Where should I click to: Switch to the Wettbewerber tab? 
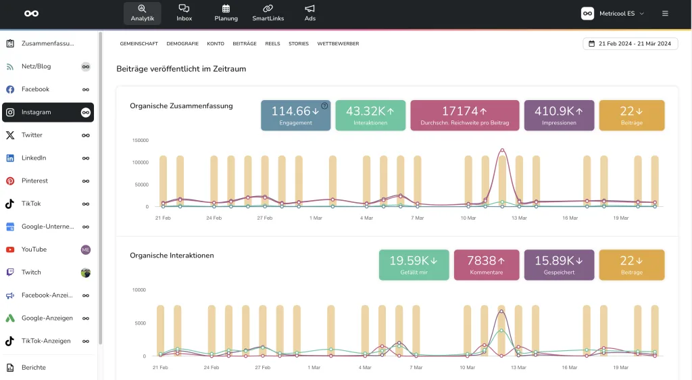click(338, 43)
